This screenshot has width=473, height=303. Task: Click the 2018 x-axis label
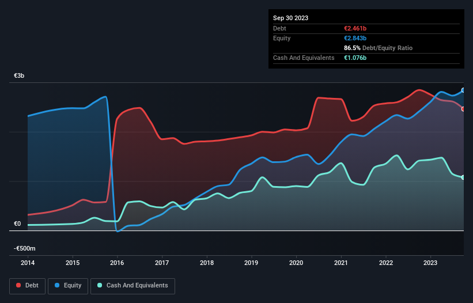[x=207, y=263]
